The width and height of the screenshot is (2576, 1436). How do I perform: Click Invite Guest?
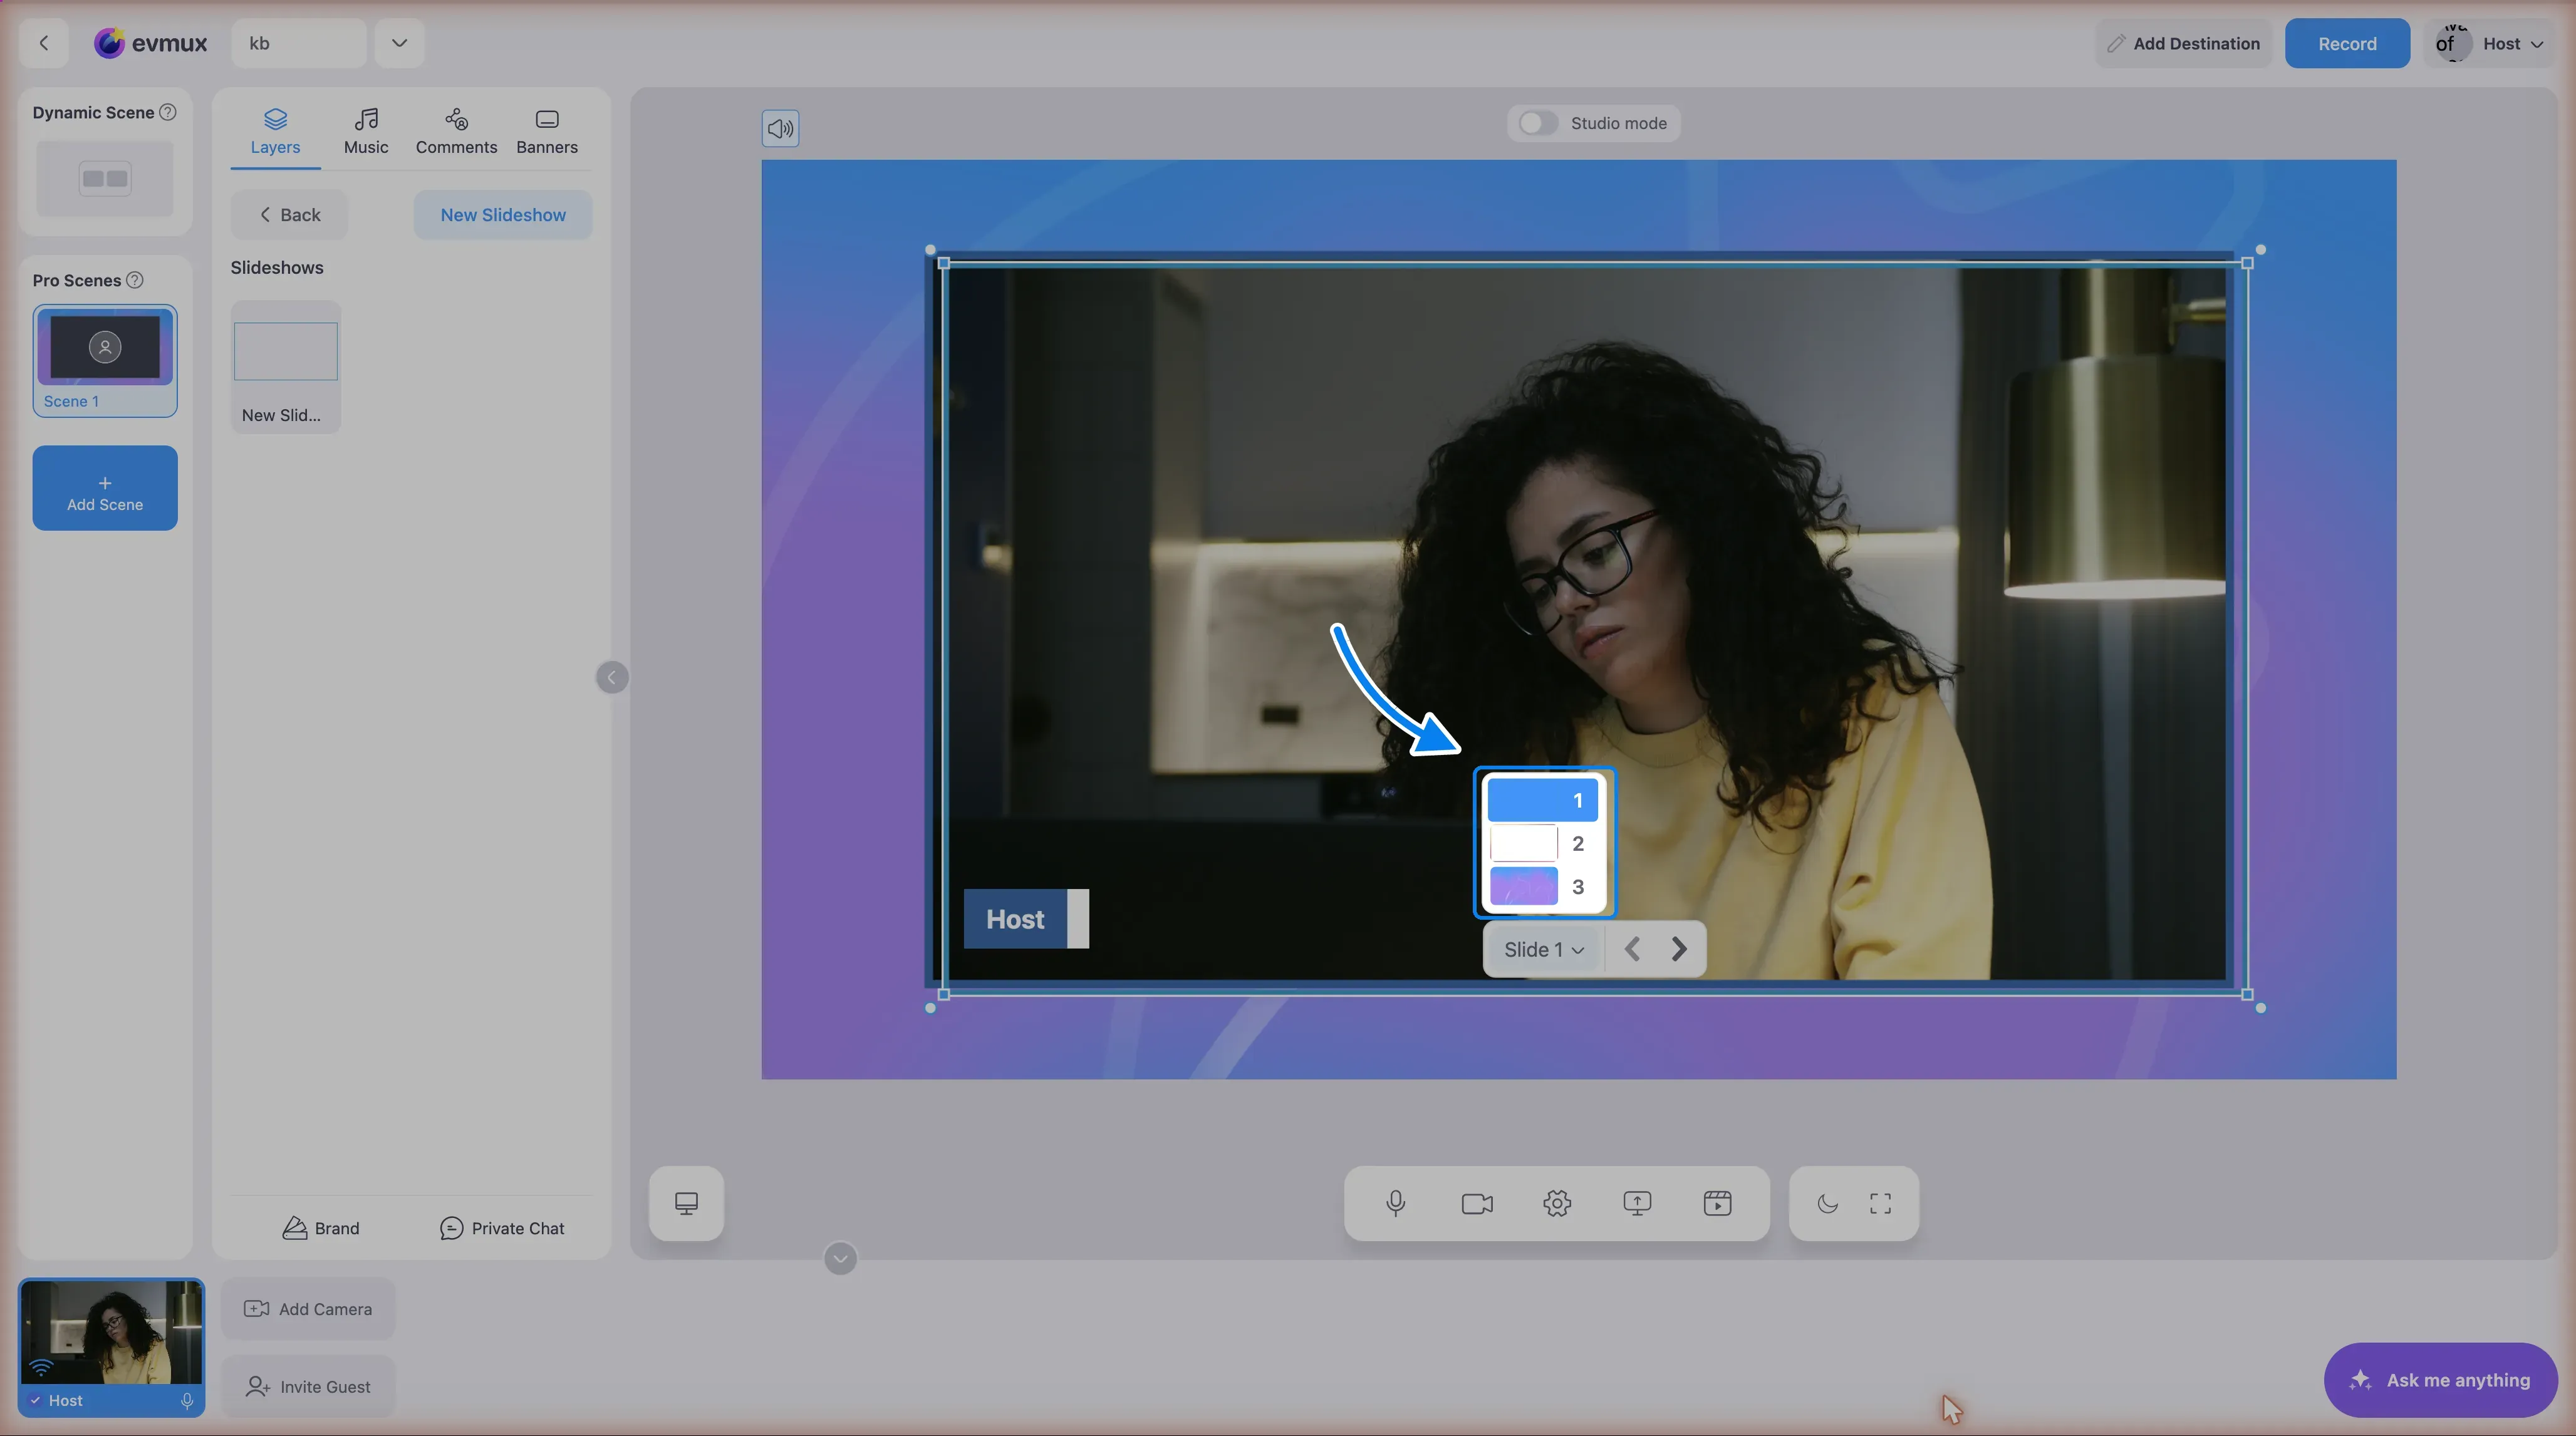pyautogui.click(x=308, y=1386)
